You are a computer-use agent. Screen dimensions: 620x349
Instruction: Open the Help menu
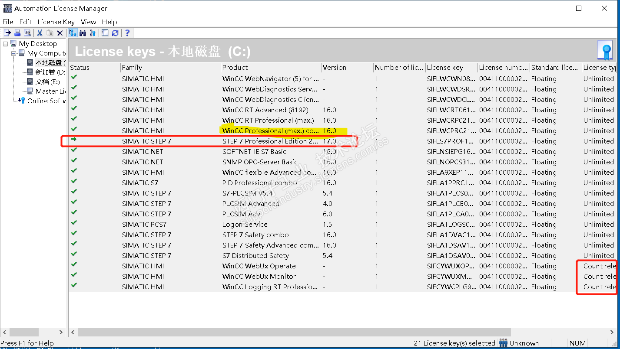point(109,22)
